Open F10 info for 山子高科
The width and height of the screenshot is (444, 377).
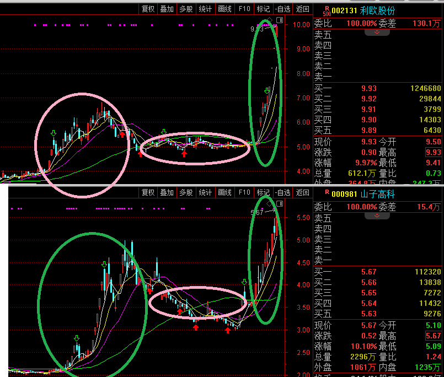coord(244,192)
